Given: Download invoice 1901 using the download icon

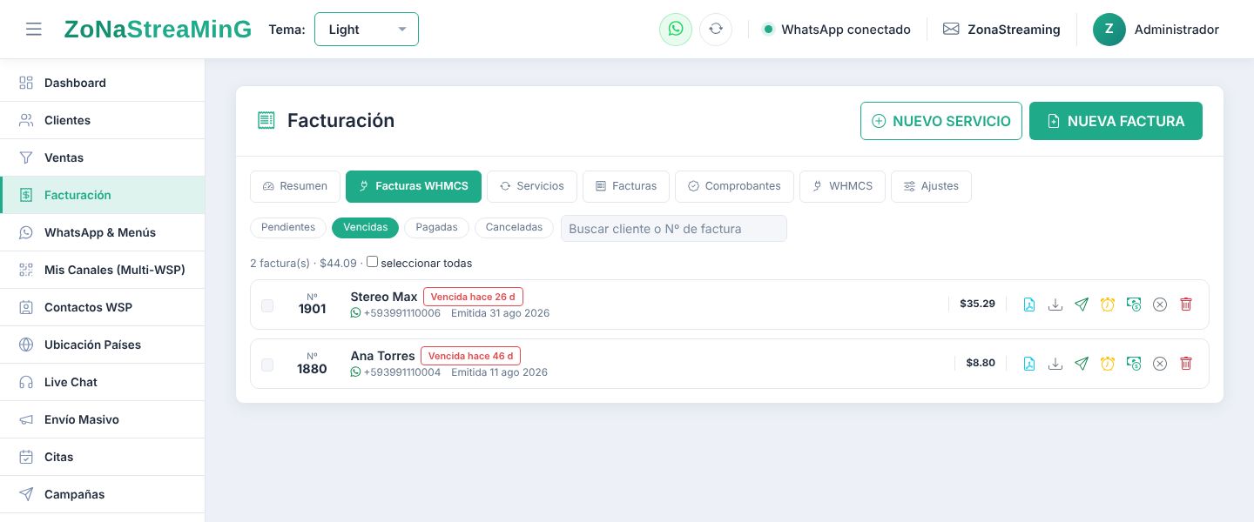Looking at the screenshot, I should click(x=1055, y=304).
